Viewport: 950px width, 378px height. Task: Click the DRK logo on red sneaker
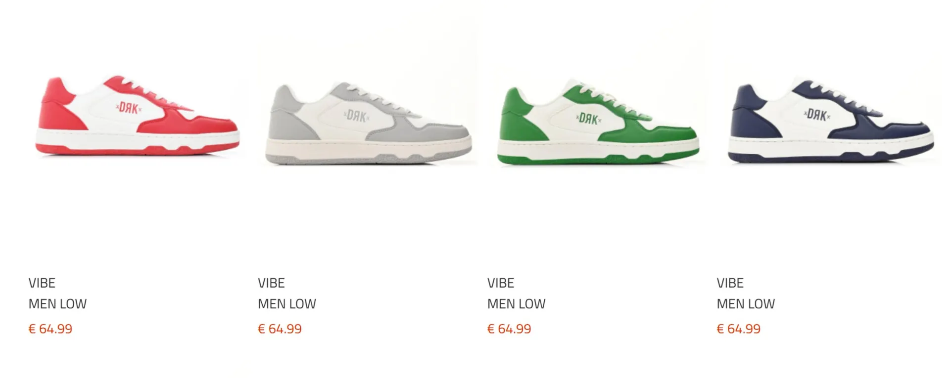coord(129,108)
